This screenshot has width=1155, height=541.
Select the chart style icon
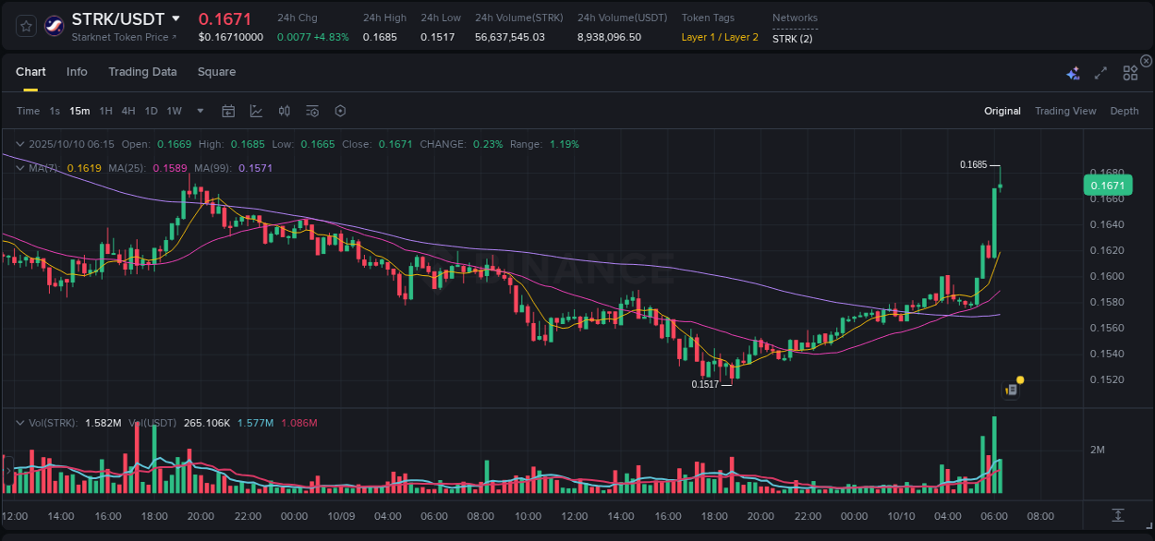[x=256, y=110]
